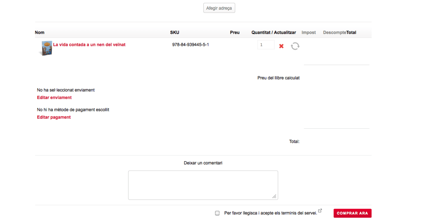
Task: Open the book cover thumbnail
Action: (x=46, y=48)
